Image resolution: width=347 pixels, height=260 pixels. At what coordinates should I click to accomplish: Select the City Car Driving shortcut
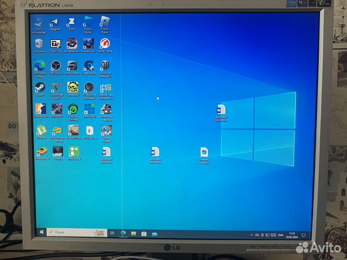73,113
